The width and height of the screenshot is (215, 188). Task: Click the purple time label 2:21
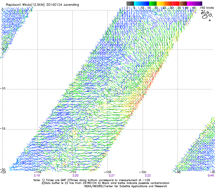(112, 176)
